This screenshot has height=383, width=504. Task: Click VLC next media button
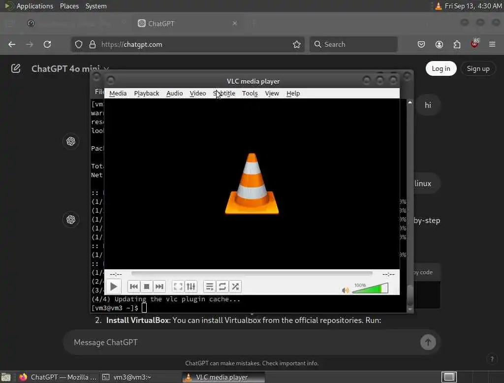159,287
